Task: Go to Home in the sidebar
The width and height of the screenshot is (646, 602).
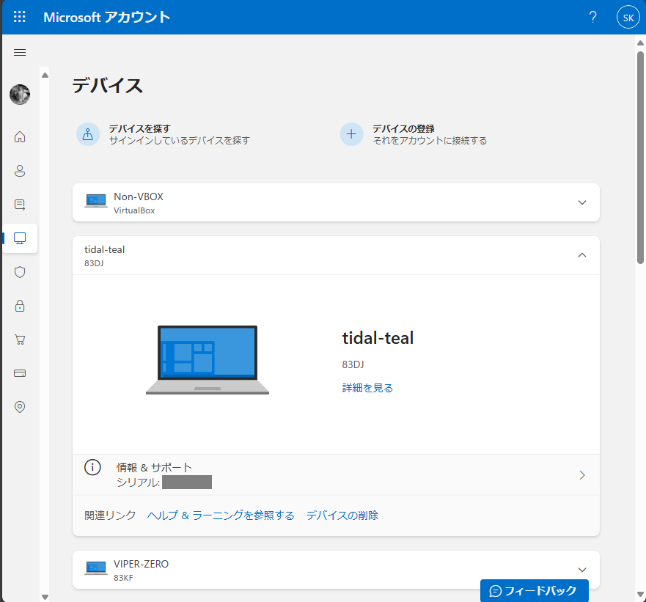Action: click(20, 137)
